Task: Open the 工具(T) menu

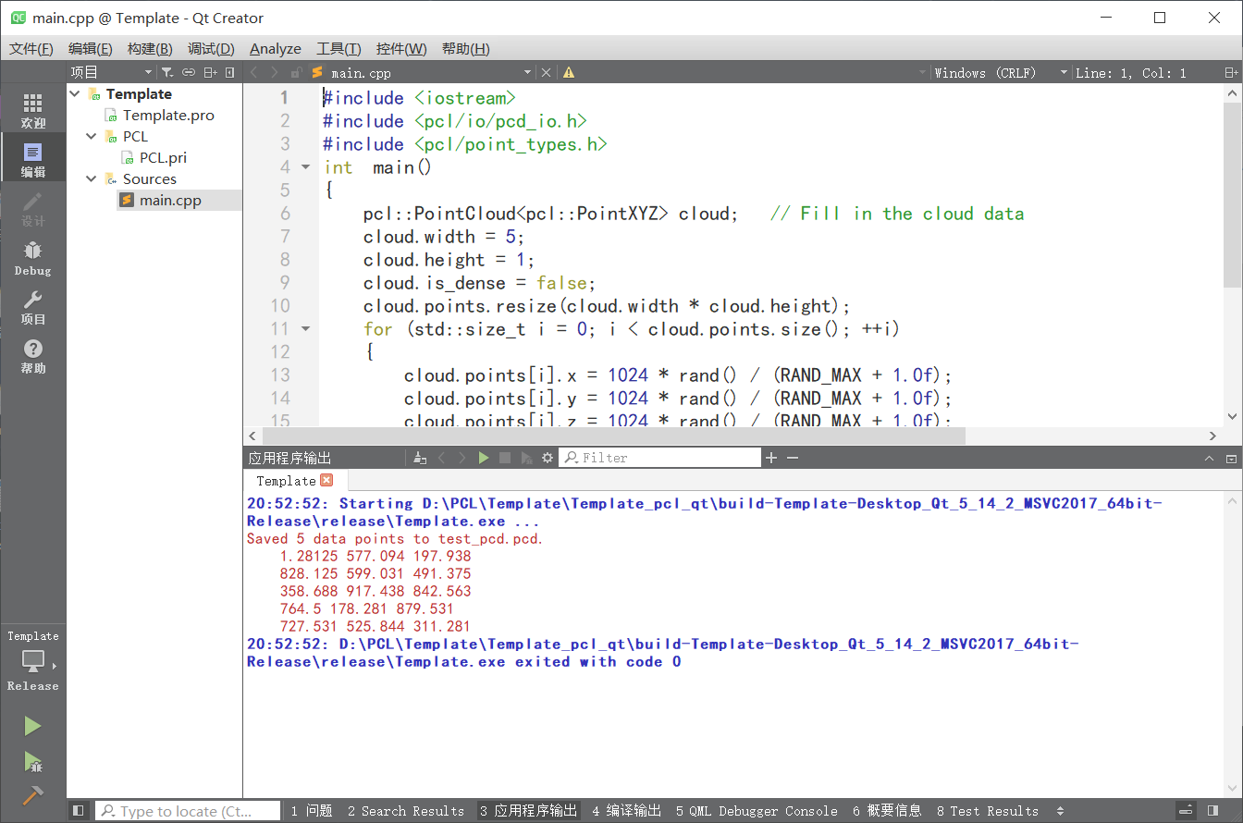Action: coord(338,48)
